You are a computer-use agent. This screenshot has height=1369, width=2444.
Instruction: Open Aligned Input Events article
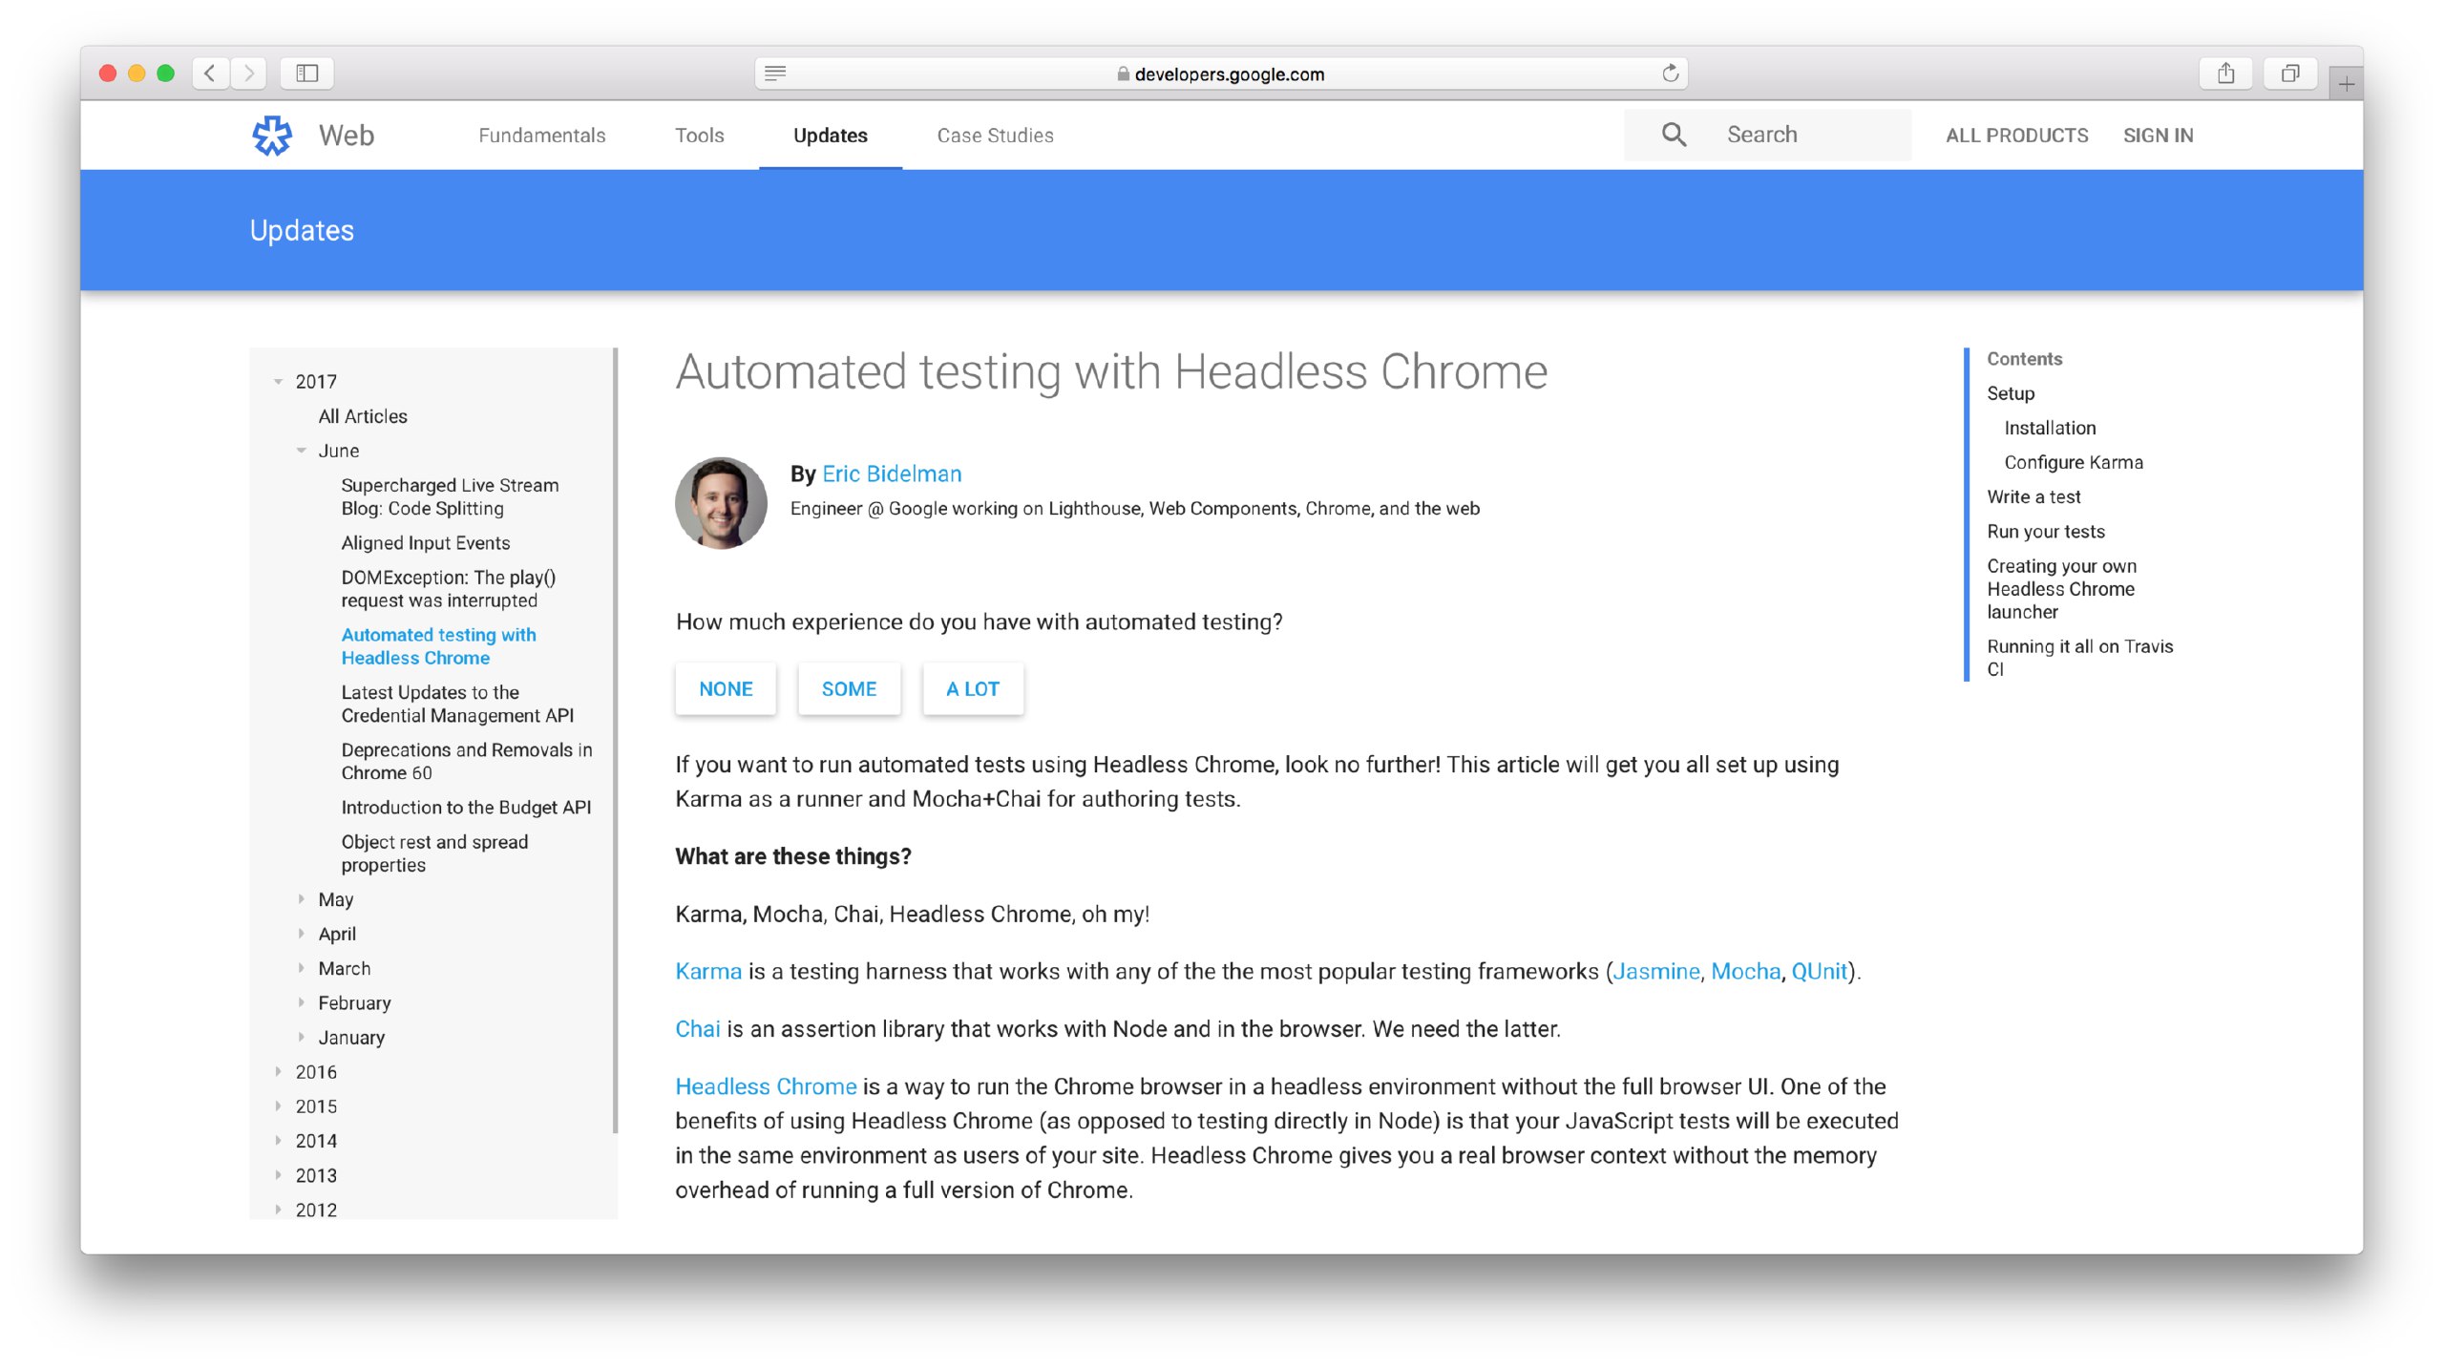coord(426,542)
